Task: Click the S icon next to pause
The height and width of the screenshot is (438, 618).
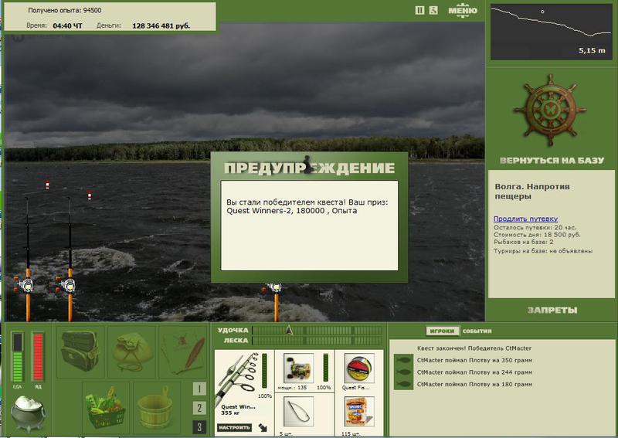Action: pos(433,11)
